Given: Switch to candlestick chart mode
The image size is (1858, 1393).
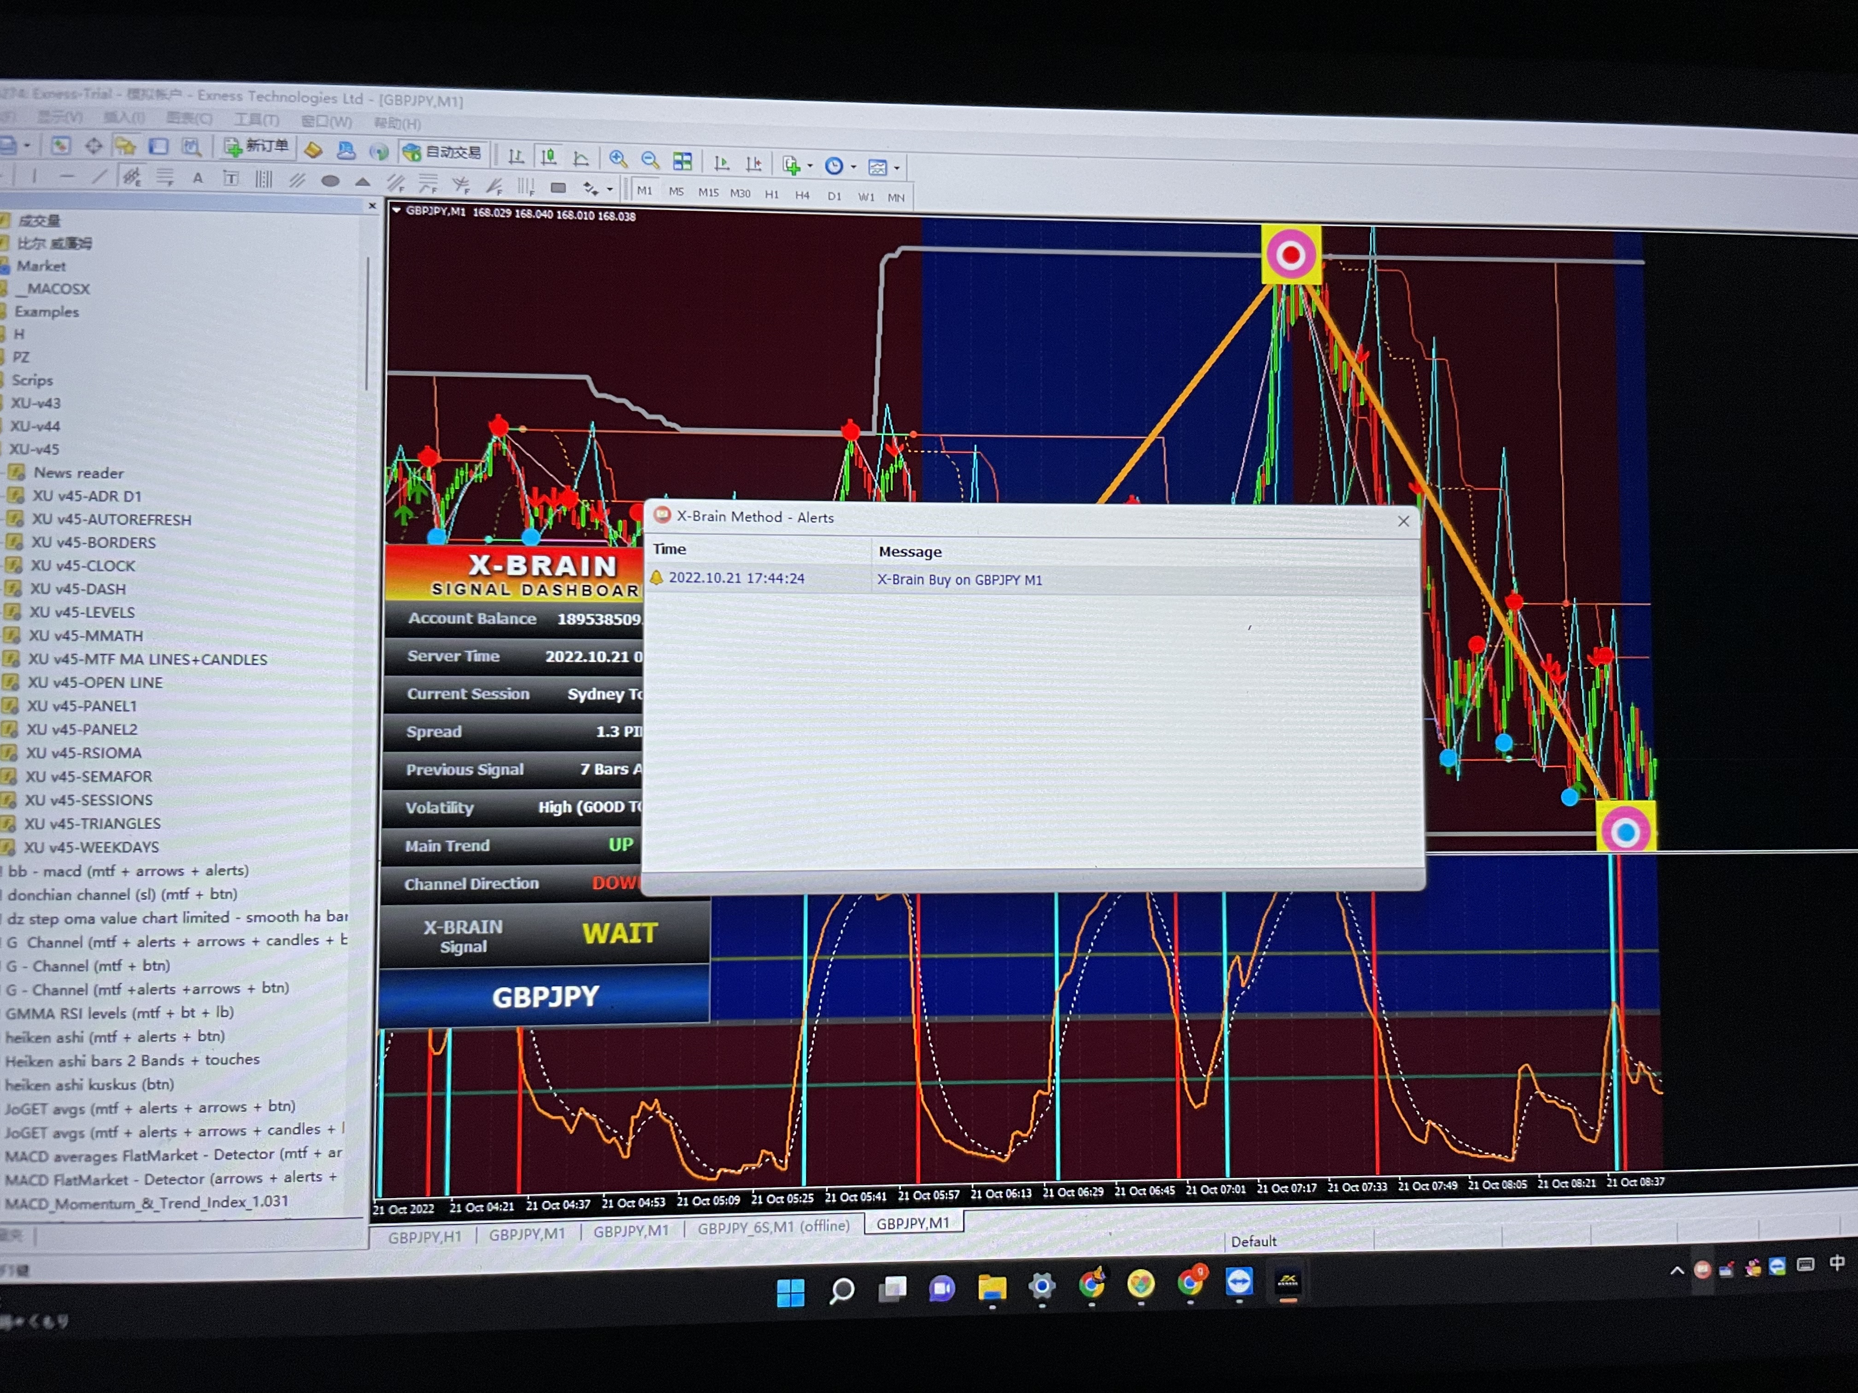Looking at the screenshot, I should (x=548, y=157).
